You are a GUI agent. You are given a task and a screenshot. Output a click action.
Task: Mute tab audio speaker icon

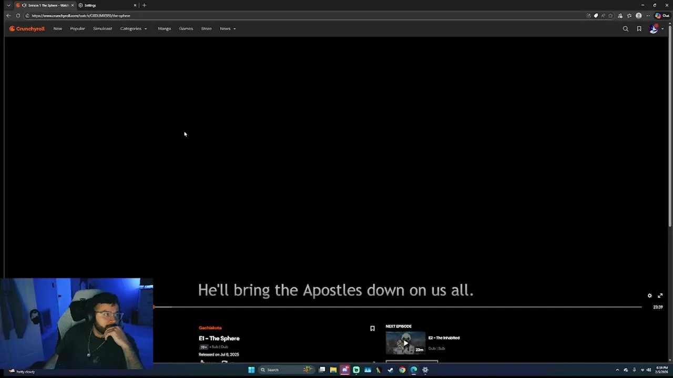coord(24,5)
